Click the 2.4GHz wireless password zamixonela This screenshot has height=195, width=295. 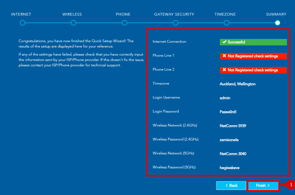point(229,140)
